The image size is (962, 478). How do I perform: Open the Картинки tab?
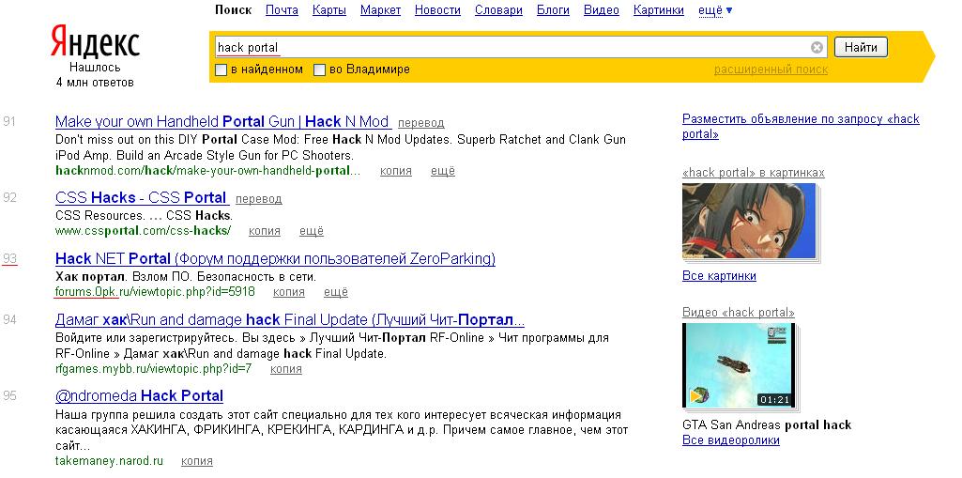pyautogui.click(x=658, y=10)
